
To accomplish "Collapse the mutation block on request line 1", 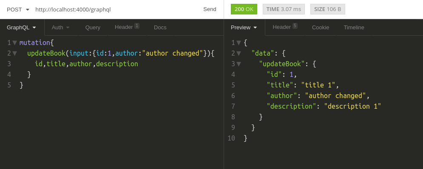I will [x=14, y=43].
